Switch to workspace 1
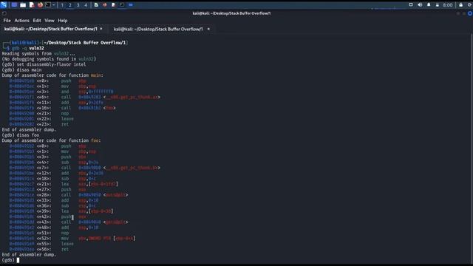This screenshot has width=473, height=266. point(62,5)
